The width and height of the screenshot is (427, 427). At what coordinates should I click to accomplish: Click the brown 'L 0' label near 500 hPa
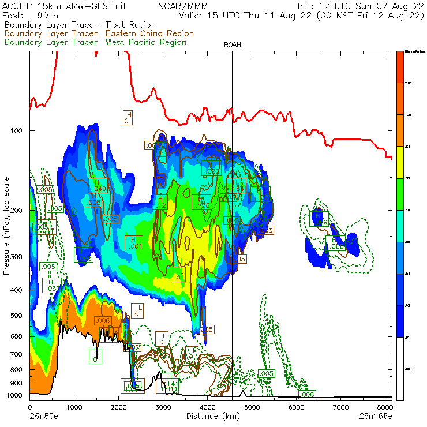[x=137, y=310]
